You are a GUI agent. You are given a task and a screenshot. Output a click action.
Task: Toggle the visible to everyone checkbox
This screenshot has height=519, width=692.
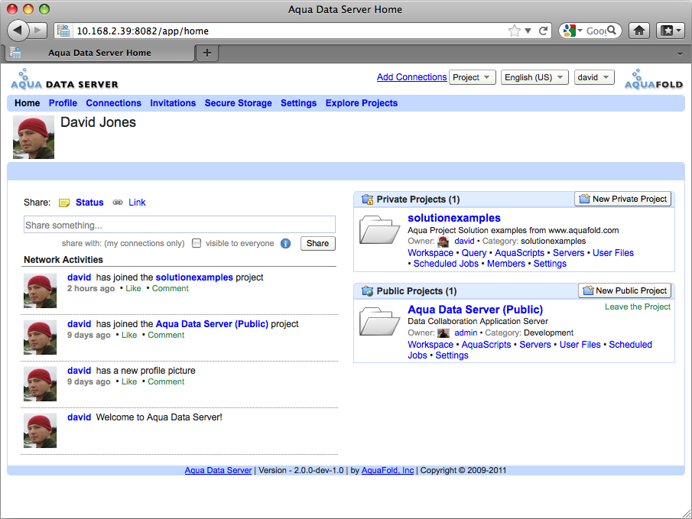coord(197,243)
